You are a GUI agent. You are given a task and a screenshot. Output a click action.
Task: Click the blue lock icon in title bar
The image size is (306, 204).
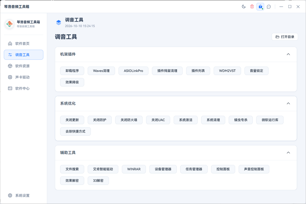click(260, 7)
